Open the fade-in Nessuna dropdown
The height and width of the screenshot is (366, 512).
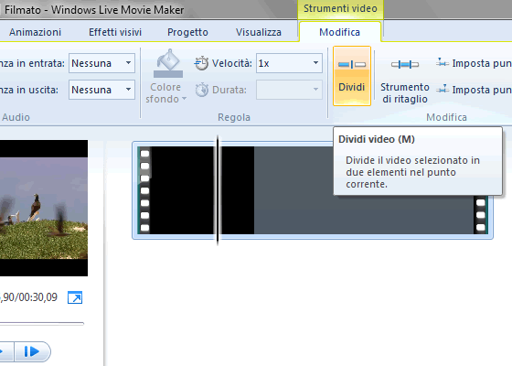(x=101, y=63)
